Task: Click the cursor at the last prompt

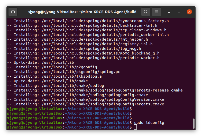Action: [x=135, y=127]
